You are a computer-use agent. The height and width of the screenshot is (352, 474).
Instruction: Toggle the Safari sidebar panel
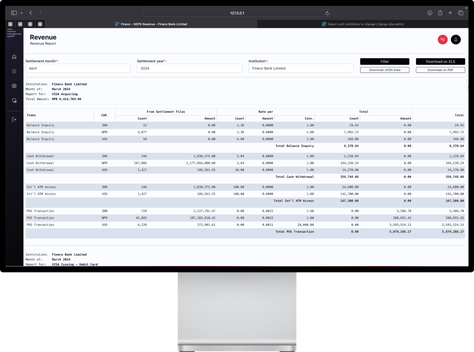(13, 12)
